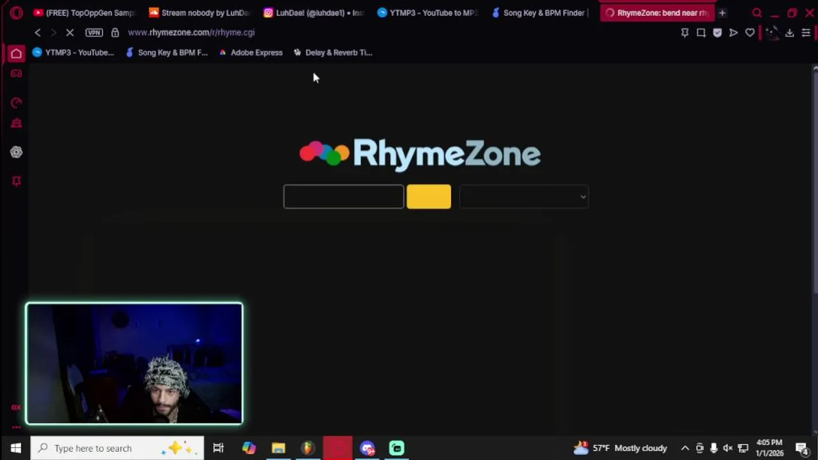Open the tab search magnifier icon
The height and width of the screenshot is (460, 818).
757,13
